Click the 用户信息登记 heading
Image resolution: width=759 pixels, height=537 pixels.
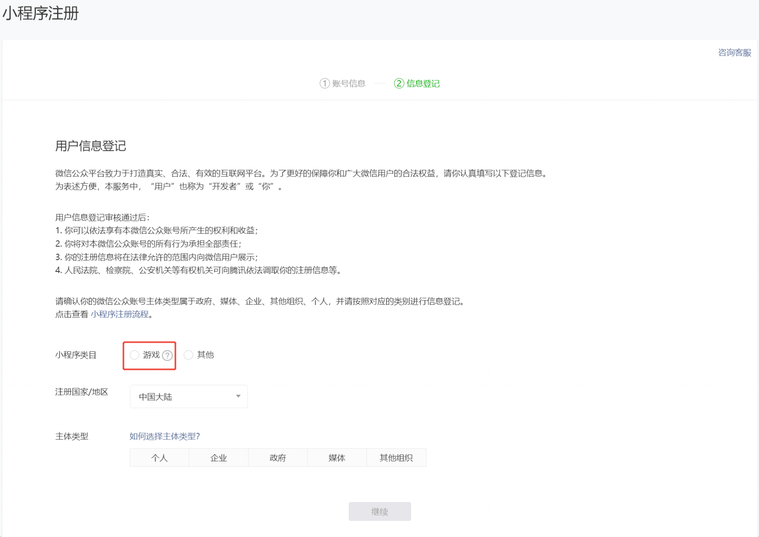click(x=91, y=146)
